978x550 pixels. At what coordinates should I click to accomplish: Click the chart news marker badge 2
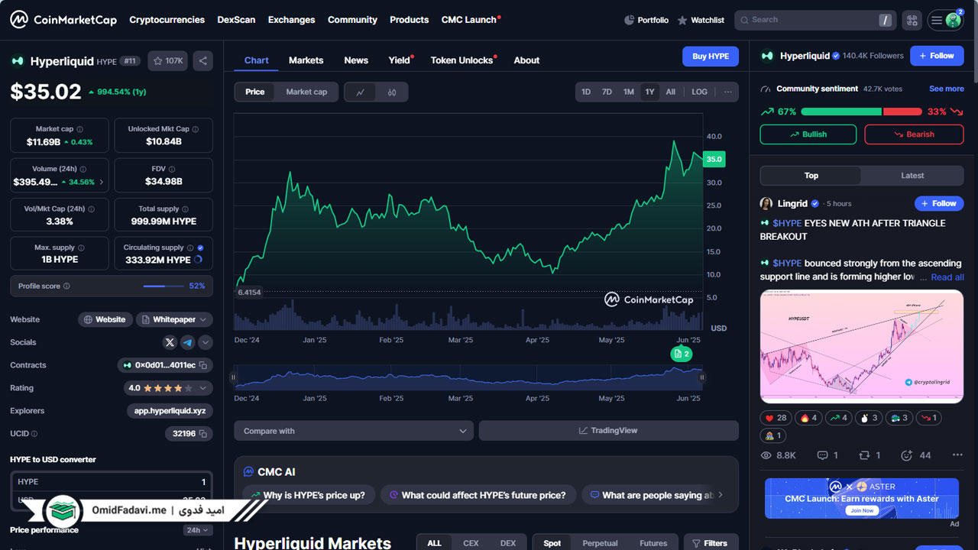point(682,354)
